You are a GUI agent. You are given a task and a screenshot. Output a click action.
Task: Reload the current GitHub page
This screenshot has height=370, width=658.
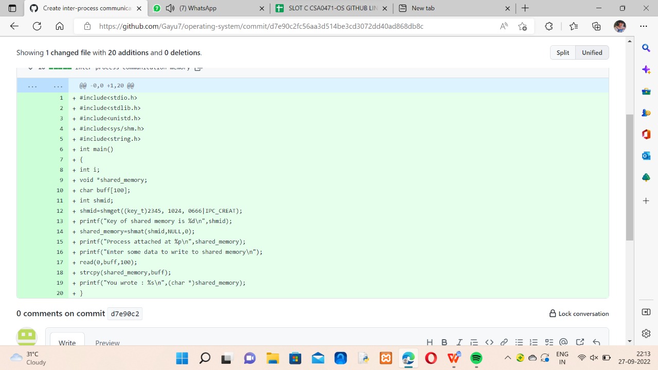[37, 26]
